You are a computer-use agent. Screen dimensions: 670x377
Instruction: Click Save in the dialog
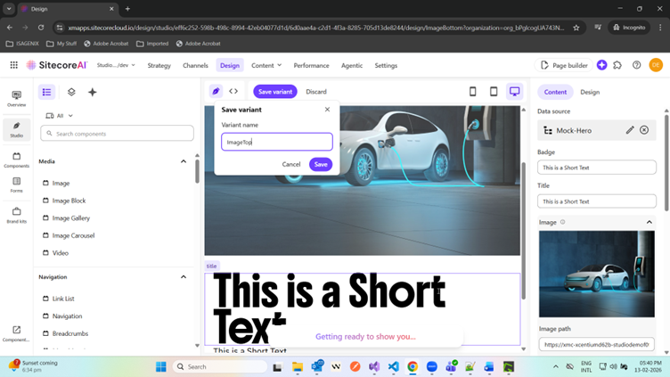[x=321, y=164]
